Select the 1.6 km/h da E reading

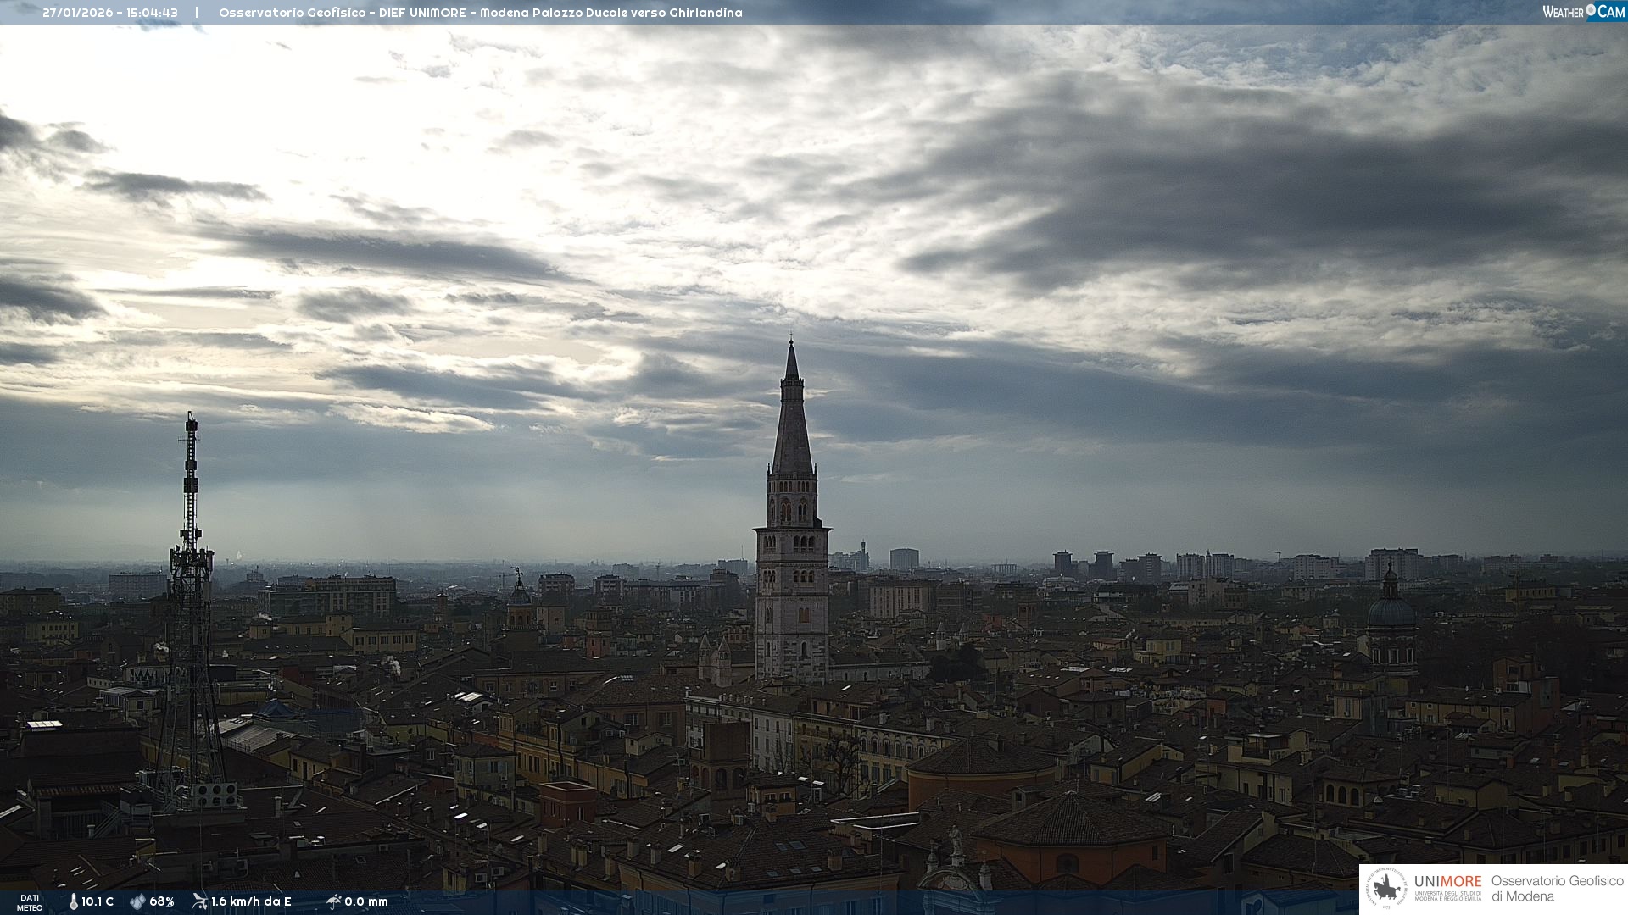coord(251,901)
